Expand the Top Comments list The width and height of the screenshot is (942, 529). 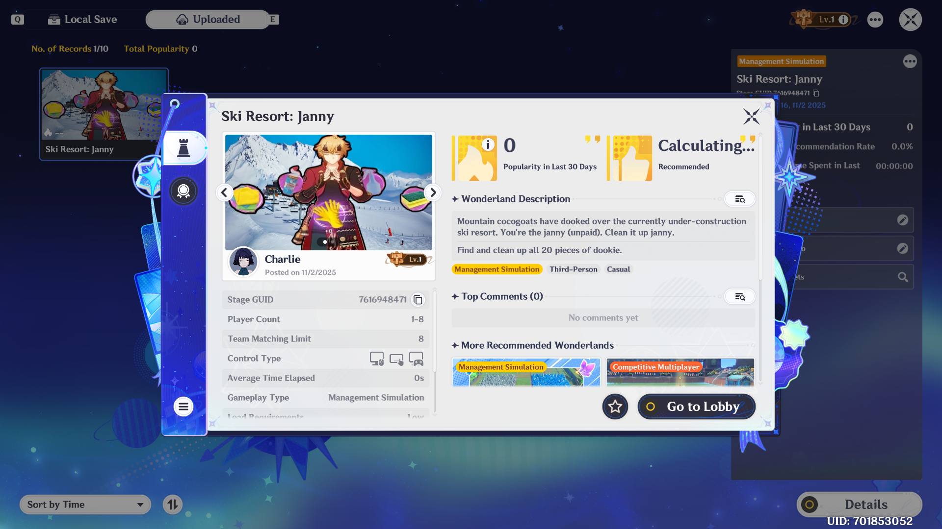pyautogui.click(x=740, y=296)
